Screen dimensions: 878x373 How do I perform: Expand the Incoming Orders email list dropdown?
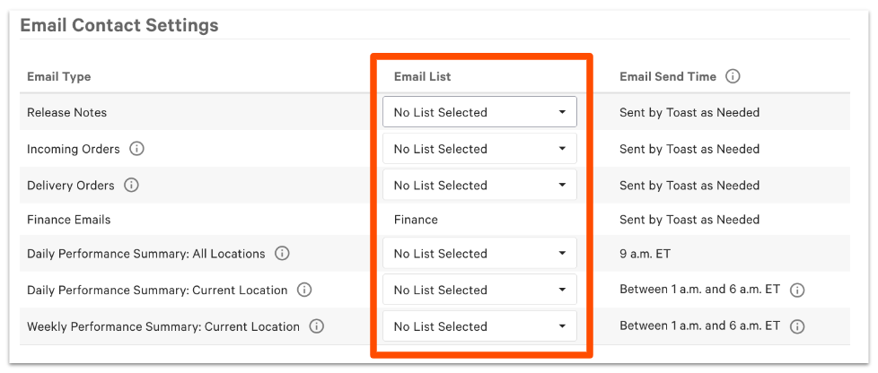[x=479, y=149]
